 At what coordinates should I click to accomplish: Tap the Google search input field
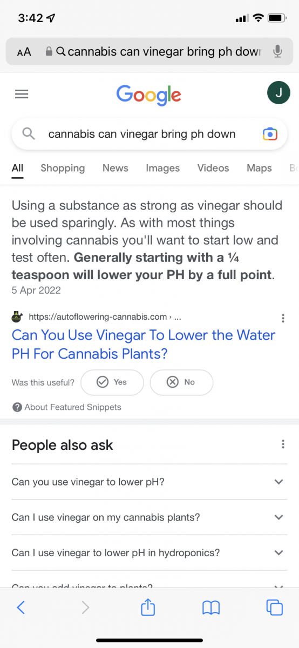click(x=142, y=134)
